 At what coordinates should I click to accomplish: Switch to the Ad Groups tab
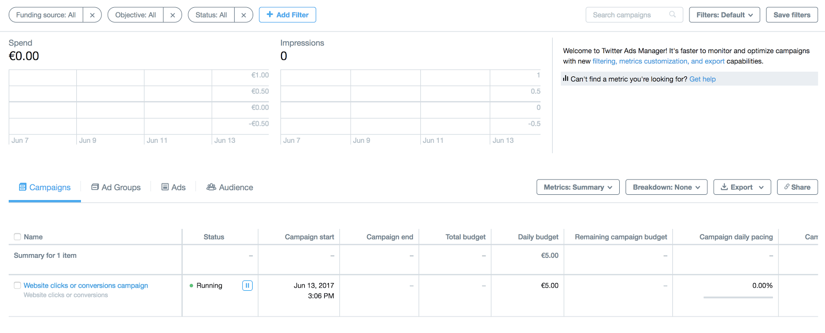tap(116, 187)
